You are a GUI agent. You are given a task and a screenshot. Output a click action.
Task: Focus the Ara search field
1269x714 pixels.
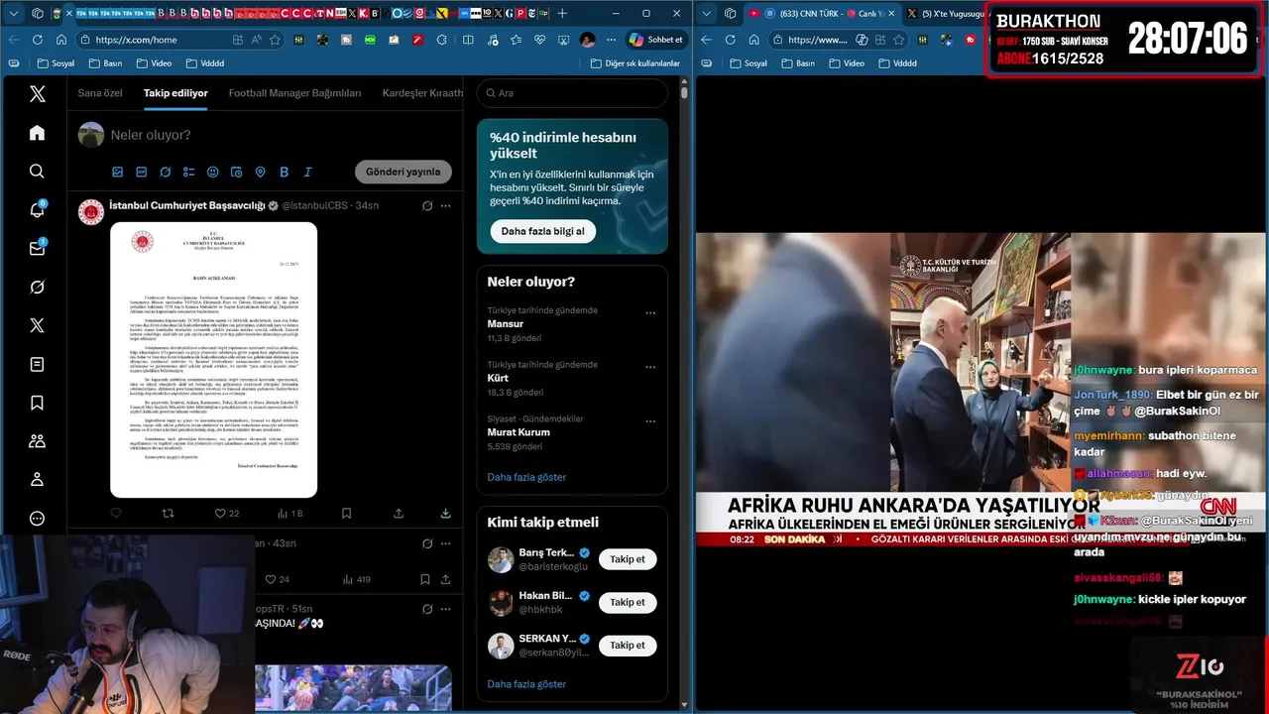point(572,93)
